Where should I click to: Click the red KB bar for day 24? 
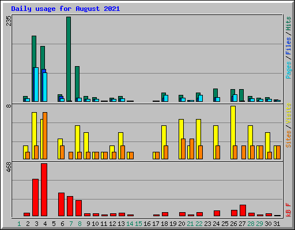pyautogui.click(x=217, y=213)
